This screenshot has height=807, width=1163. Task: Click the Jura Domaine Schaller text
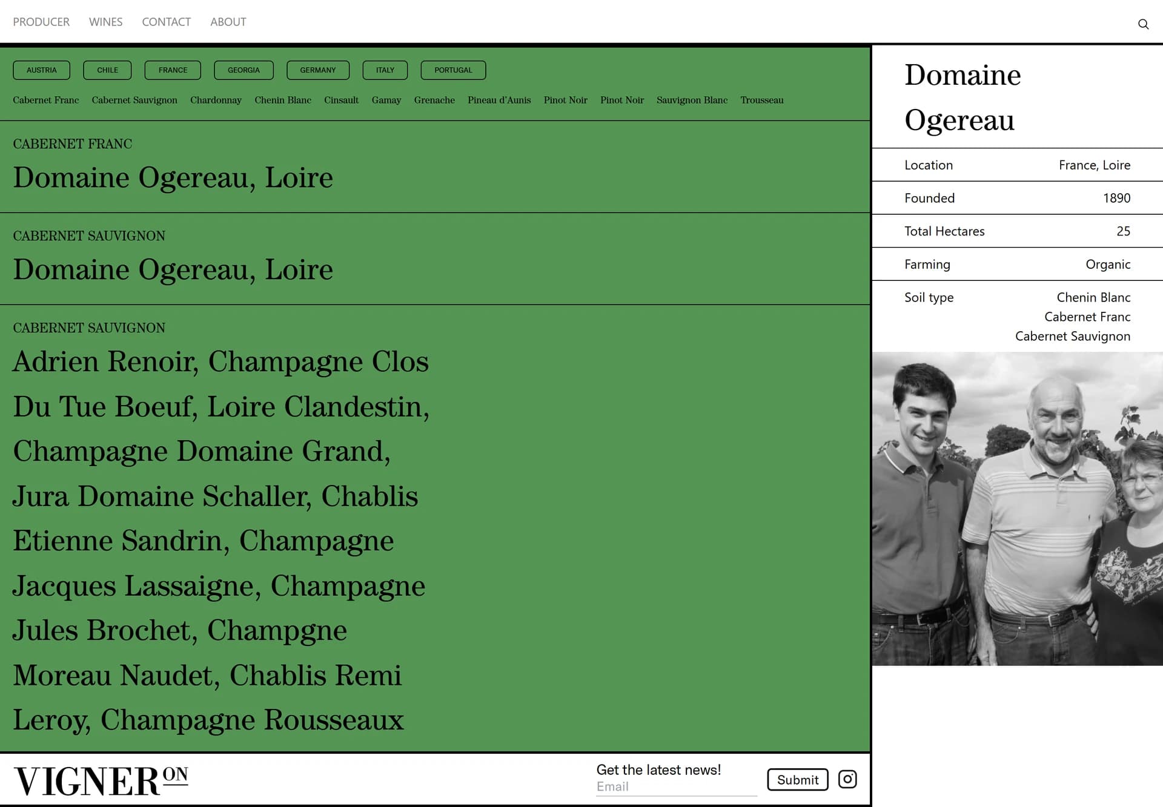tap(162, 496)
